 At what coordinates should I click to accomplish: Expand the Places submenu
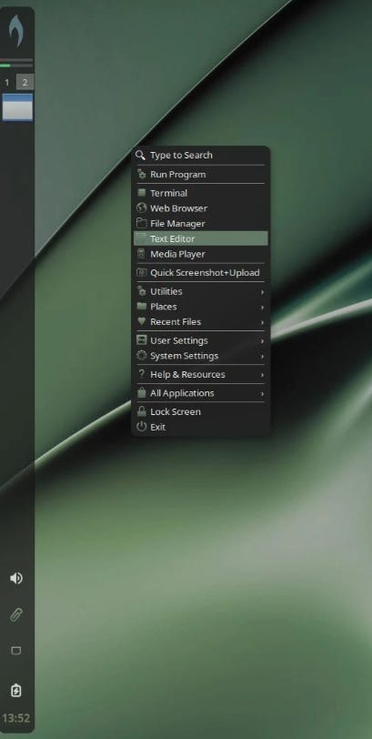[201, 307]
